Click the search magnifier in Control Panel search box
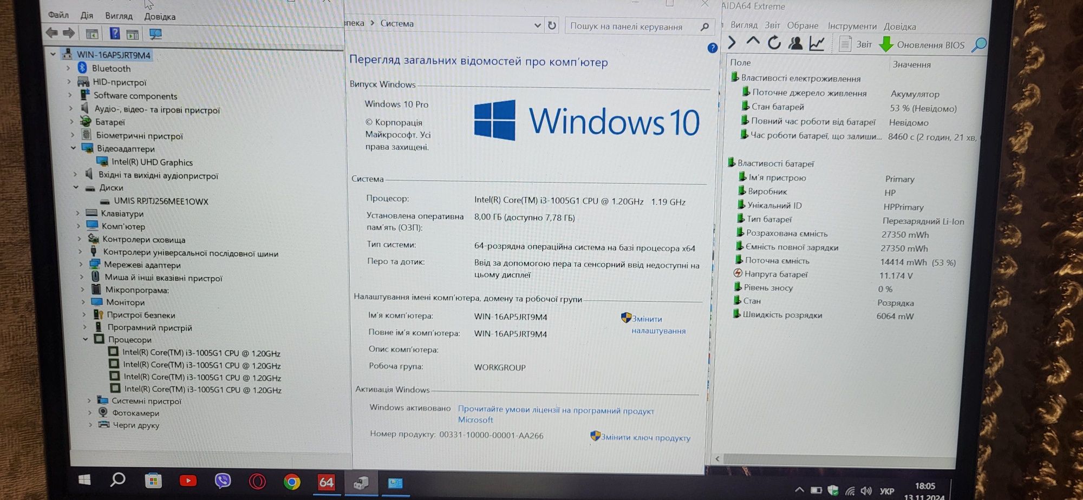This screenshot has height=500, width=1083. tap(704, 27)
